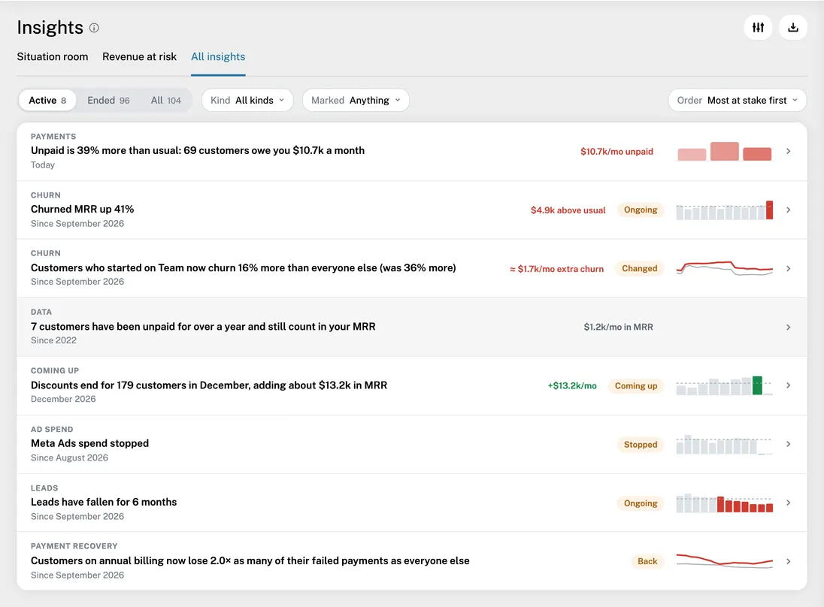Screen dimensions: 824x607
Task: Expand the annual billing failed payments chevron
Action: click(x=788, y=561)
